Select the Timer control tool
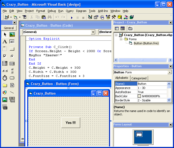Image resolution: width=174 pixels, height=148 pixels. point(5,78)
